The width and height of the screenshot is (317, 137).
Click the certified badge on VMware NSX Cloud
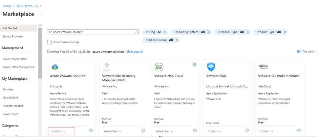[x=194, y=64]
